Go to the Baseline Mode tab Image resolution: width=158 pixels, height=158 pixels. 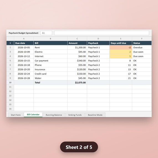(x=95, y=115)
